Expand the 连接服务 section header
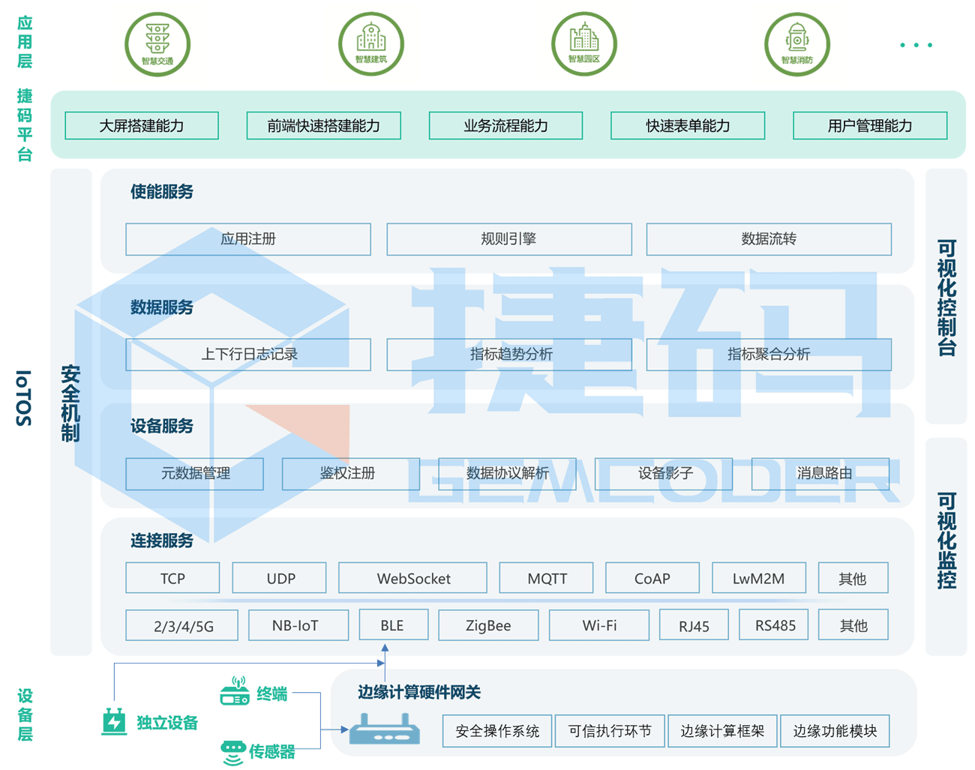Screen dimensions: 975x770 (x=160, y=541)
